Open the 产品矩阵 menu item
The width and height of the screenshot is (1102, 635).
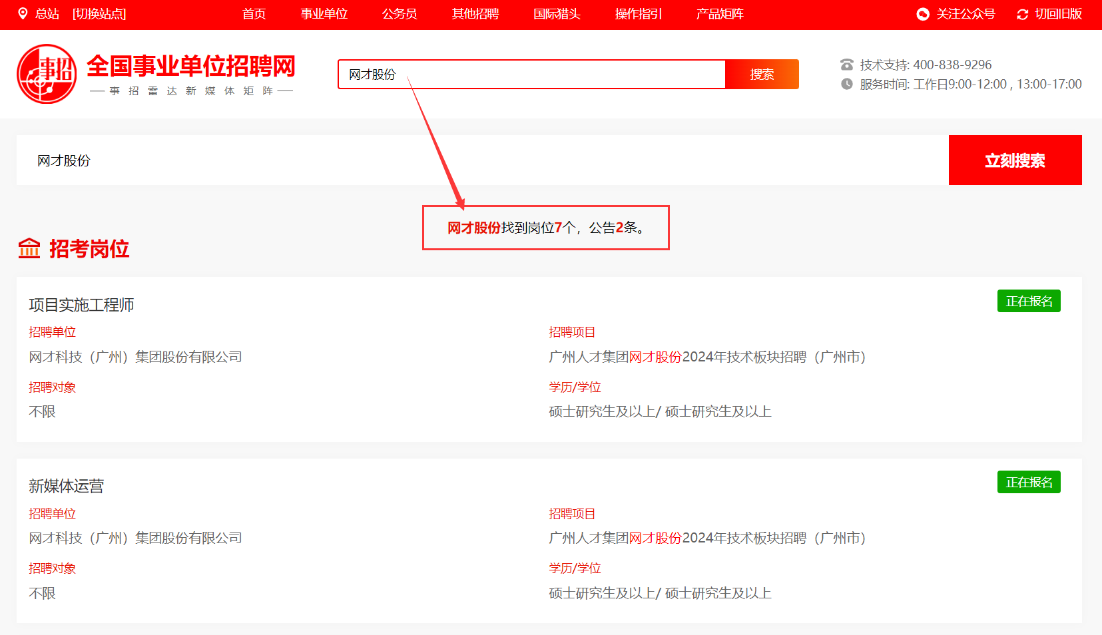coord(720,14)
